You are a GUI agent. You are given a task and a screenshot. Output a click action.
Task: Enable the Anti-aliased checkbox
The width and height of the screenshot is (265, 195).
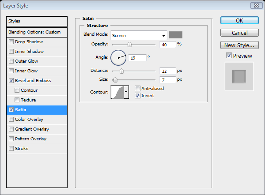pyautogui.click(x=138, y=88)
